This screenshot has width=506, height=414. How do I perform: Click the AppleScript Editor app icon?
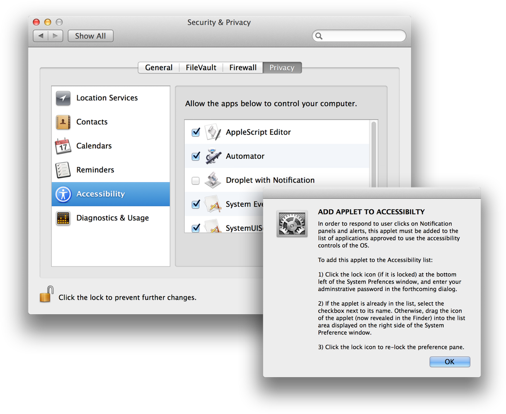point(213,132)
